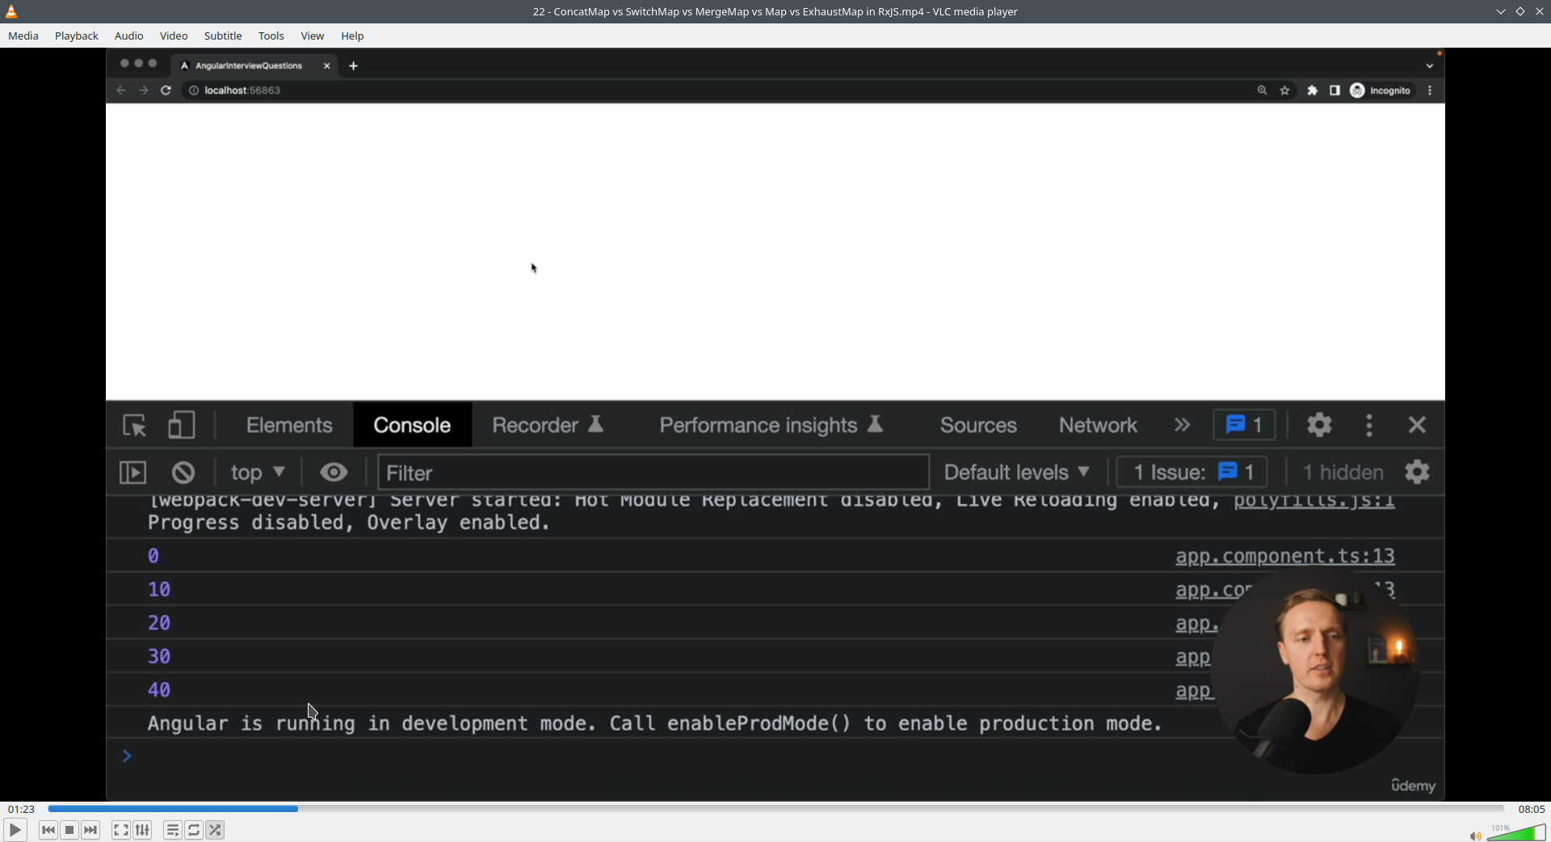
Task: Switch to the Recorder tab
Action: (x=549, y=425)
